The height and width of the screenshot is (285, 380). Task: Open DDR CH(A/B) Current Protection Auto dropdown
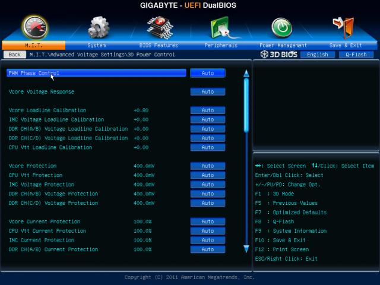tap(208, 249)
